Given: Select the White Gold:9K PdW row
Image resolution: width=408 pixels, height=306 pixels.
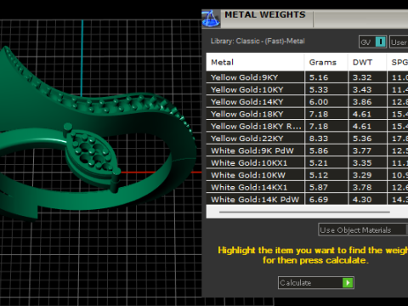Looking at the screenshot, I should 307,150.
